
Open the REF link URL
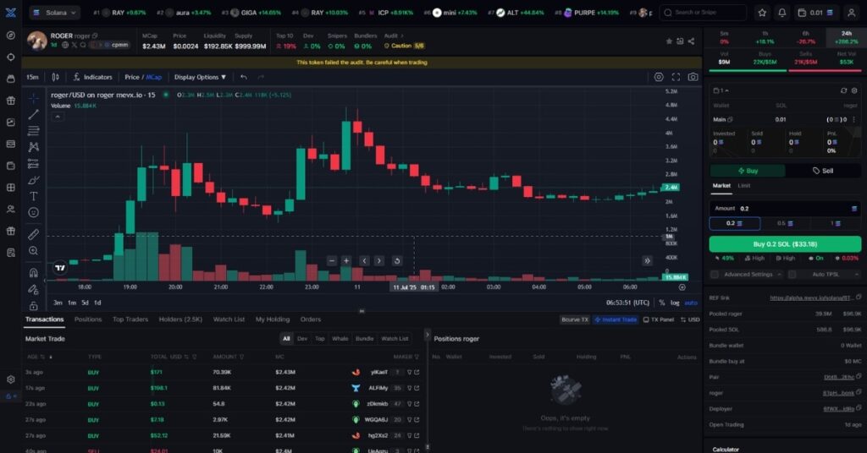(x=810, y=298)
